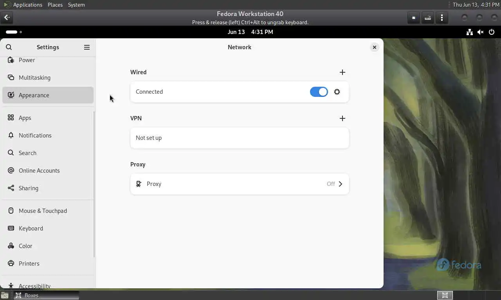Click the VPN 'Not set up' row

coord(240,138)
